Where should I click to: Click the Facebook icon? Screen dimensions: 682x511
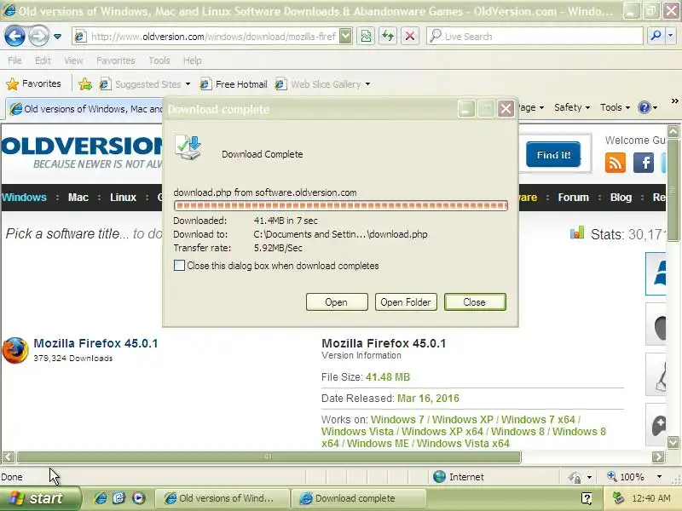644,163
